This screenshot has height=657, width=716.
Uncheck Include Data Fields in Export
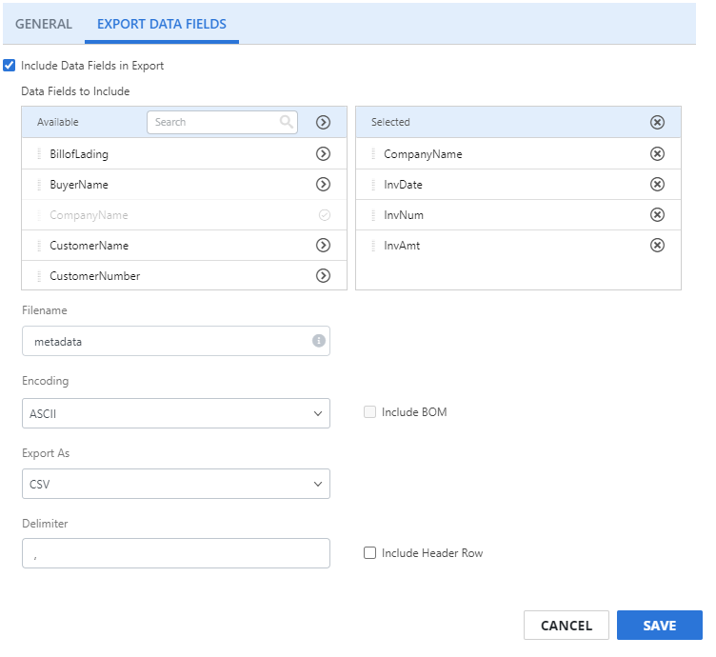[x=10, y=66]
